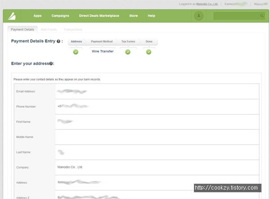
Task: Focus the Email Address field
Action: pyautogui.click(x=157, y=92)
